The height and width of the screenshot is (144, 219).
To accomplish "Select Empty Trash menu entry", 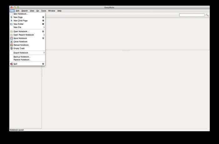I will (27, 48).
